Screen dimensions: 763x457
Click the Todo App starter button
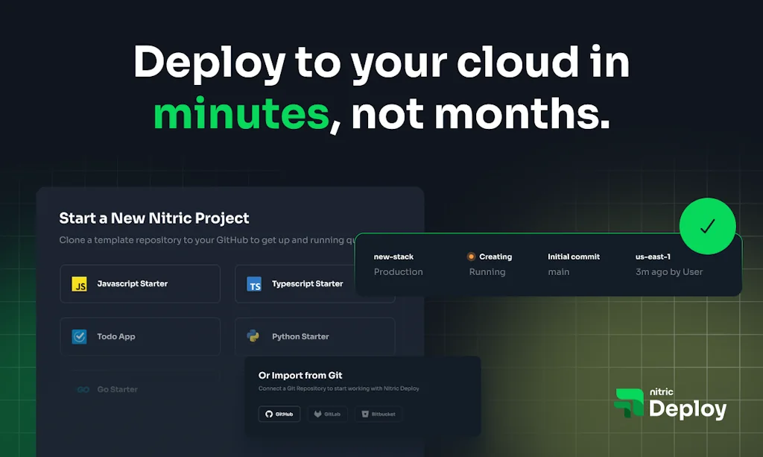click(x=140, y=335)
